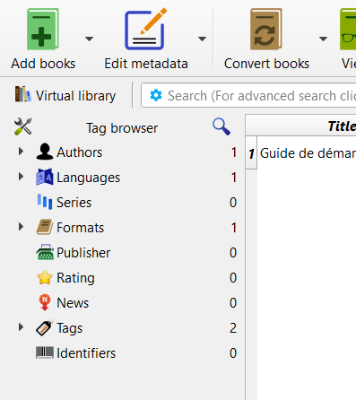
Task: Select the News category label
Action: [x=73, y=303]
